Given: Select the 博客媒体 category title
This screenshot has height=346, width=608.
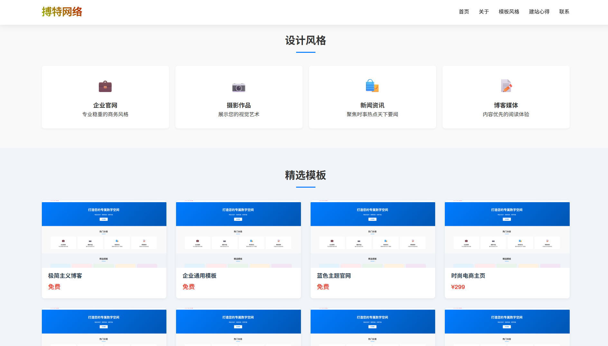Looking at the screenshot, I should coord(506,105).
